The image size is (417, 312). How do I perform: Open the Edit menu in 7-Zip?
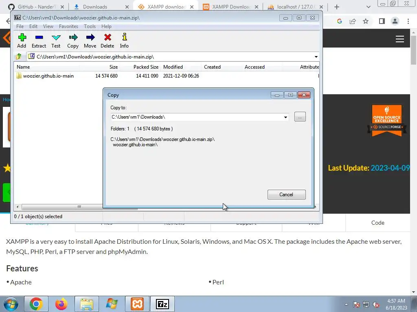[x=33, y=26]
